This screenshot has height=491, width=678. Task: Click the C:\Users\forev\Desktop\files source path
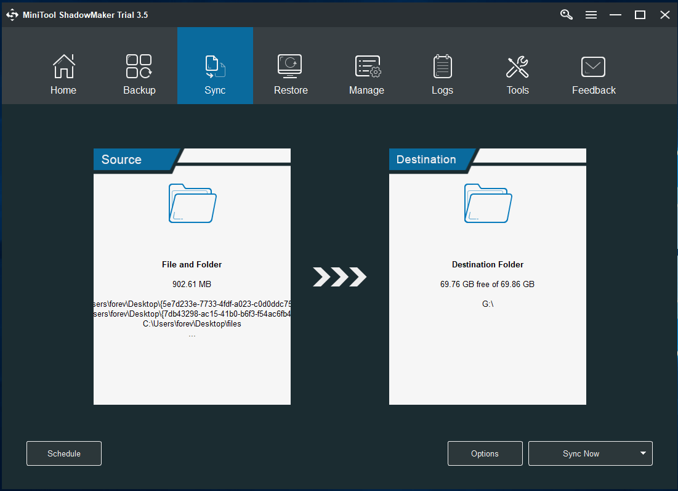pos(192,324)
